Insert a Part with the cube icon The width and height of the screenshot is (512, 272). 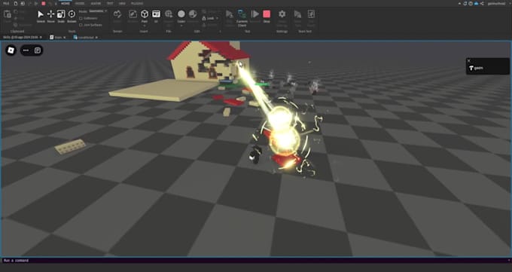[145, 14]
